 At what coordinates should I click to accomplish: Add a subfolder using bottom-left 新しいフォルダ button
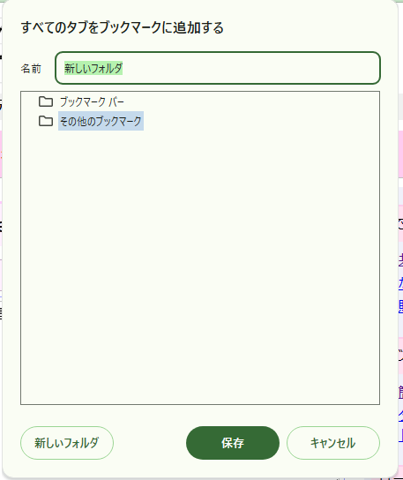(67, 443)
